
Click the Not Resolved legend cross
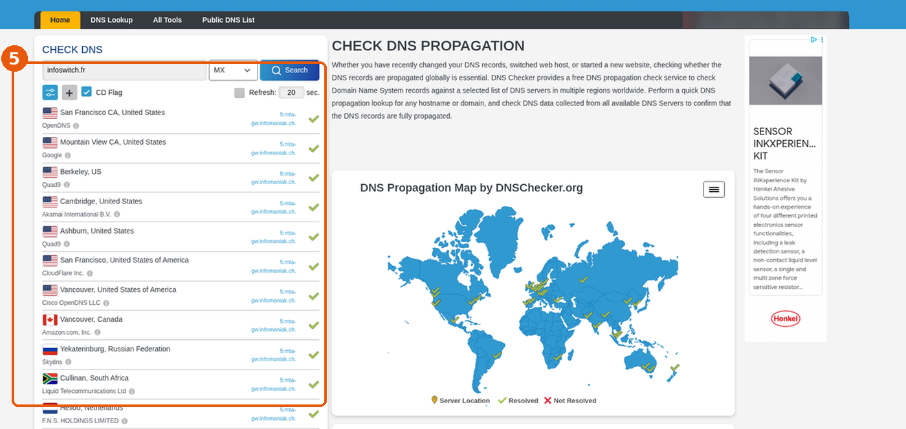click(547, 401)
